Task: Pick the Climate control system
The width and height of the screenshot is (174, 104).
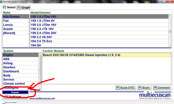Action: point(21,83)
